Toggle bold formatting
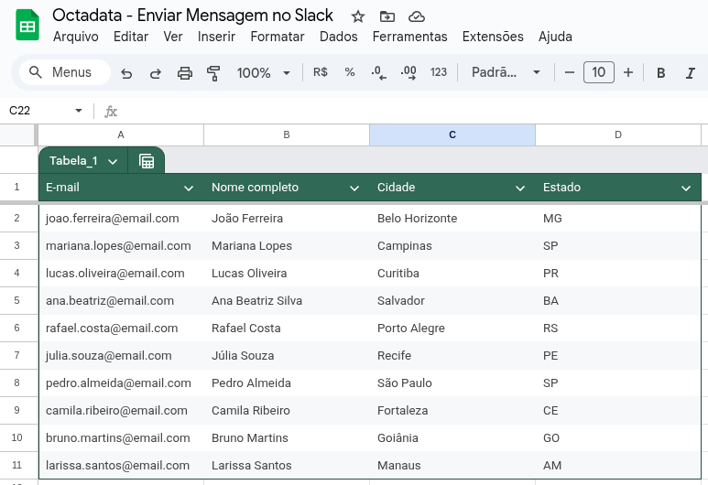The image size is (708, 485). coord(660,72)
